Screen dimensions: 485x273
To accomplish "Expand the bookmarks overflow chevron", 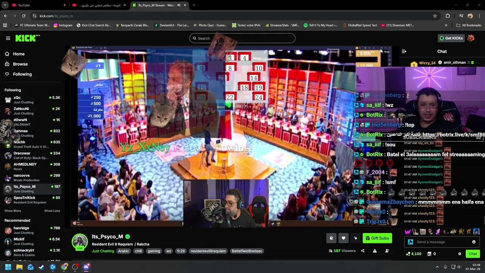I will point(446,25).
